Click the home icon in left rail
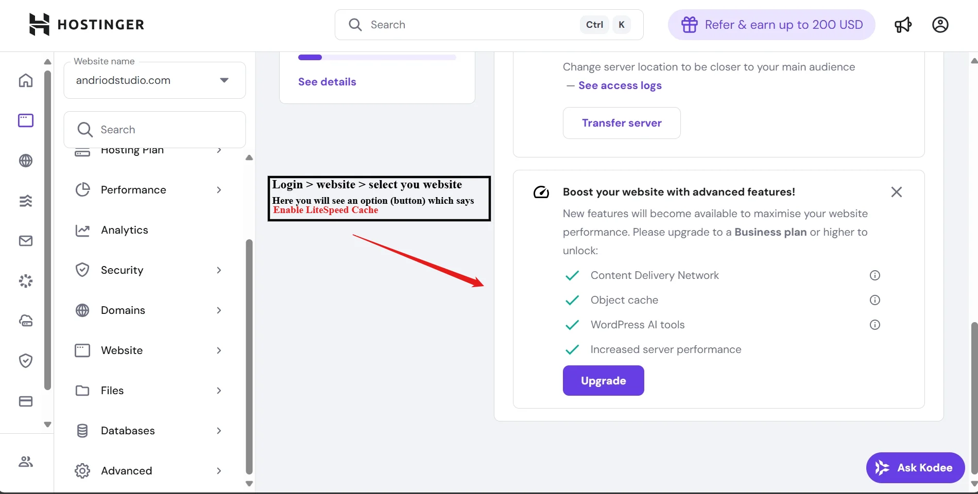Image resolution: width=978 pixels, height=494 pixels. coord(26,81)
